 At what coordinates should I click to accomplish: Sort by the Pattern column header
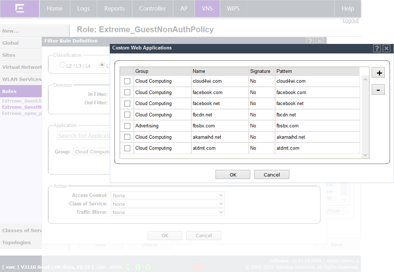(x=318, y=71)
